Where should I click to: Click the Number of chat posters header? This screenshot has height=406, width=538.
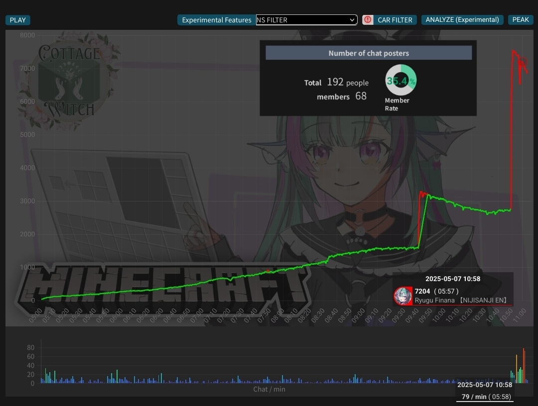(x=369, y=53)
